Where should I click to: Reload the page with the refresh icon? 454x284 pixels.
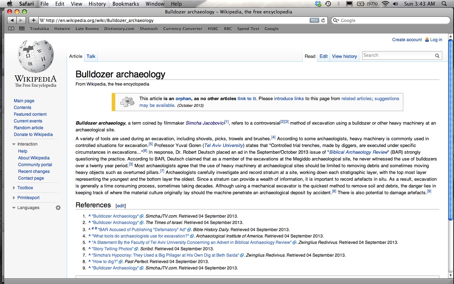(x=323, y=21)
